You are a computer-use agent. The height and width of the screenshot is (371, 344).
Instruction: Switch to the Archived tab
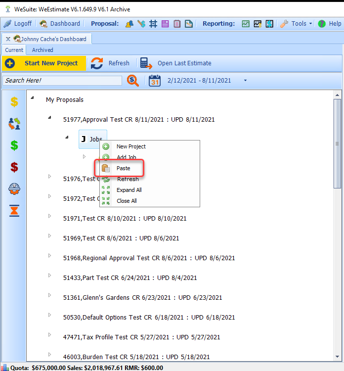click(x=43, y=50)
